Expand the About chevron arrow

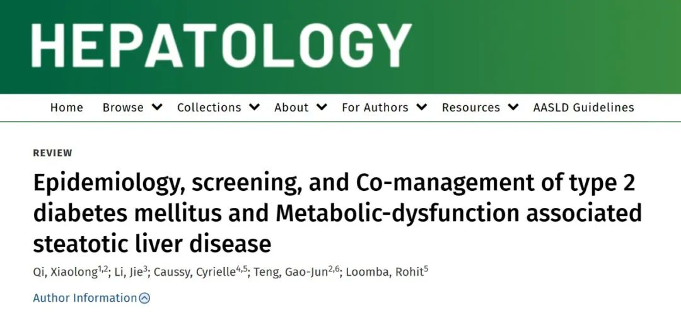[x=322, y=107]
